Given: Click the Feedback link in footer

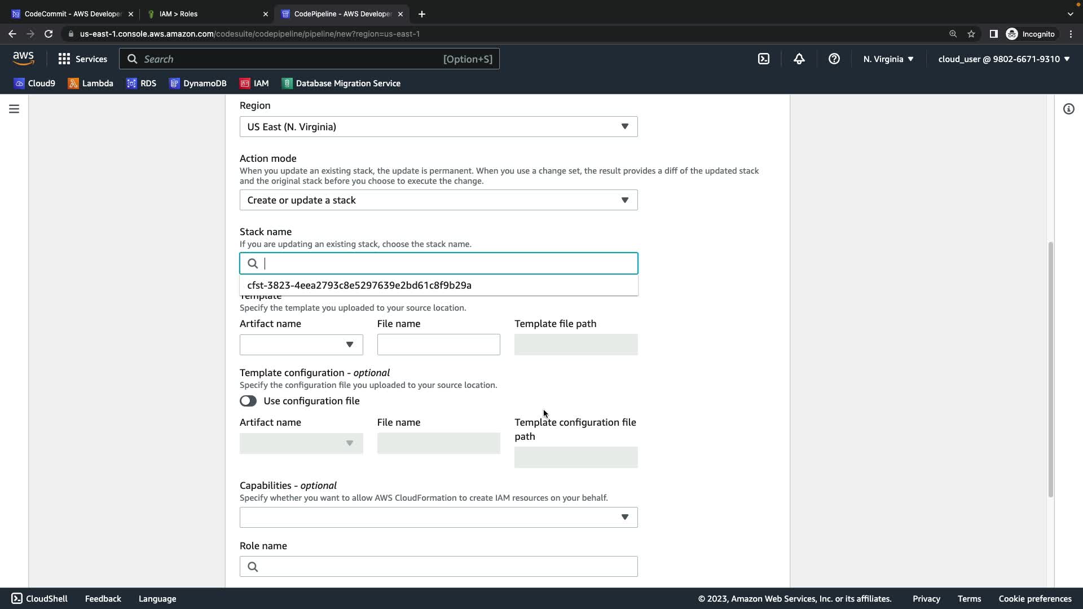Looking at the screenshot, I should [x=103, y=599].
